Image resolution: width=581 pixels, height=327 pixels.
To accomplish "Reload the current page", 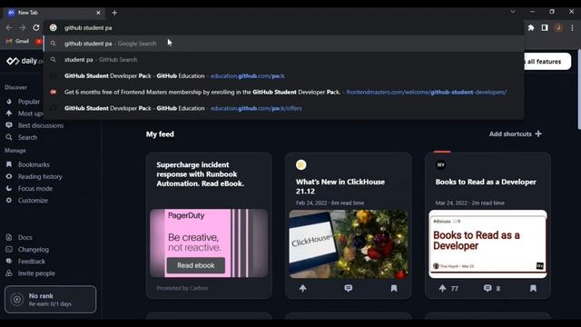I will coord(36,28).
